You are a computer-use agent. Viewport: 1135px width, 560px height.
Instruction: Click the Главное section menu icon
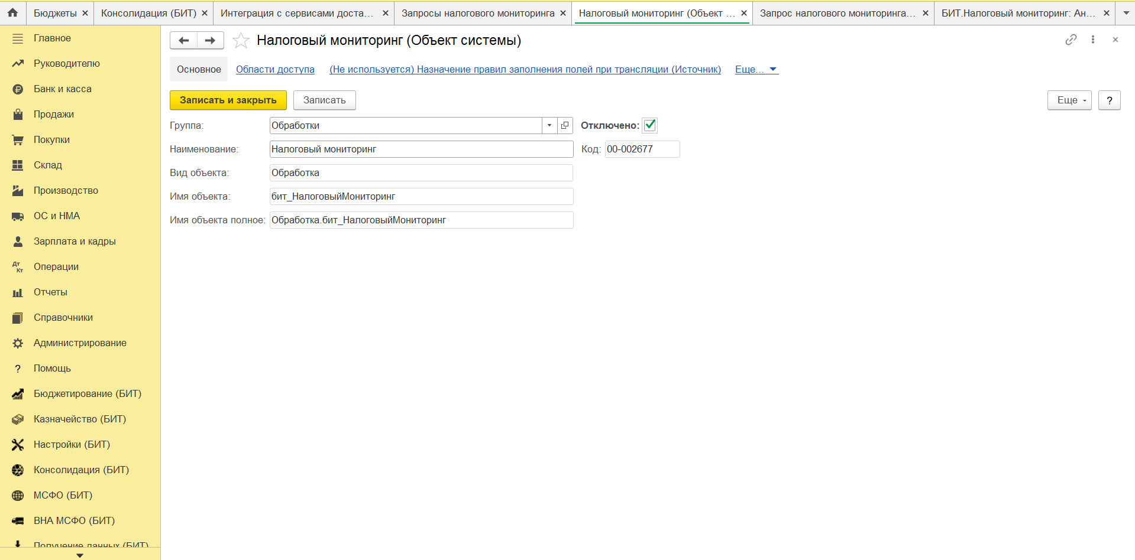pyautogui.click(x=18, y=38)
